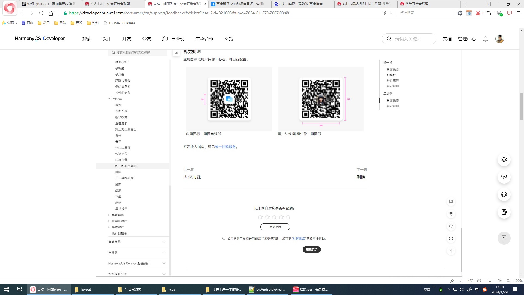This screenshot has width=524, height=295.
Task: Click the large back-to-top floating button
Action: tap(504, 238)
